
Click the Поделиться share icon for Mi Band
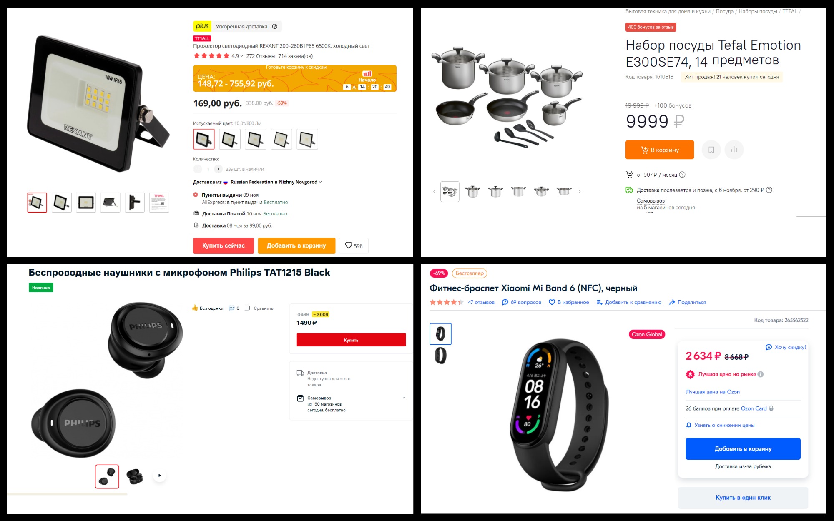click(672, 302)
